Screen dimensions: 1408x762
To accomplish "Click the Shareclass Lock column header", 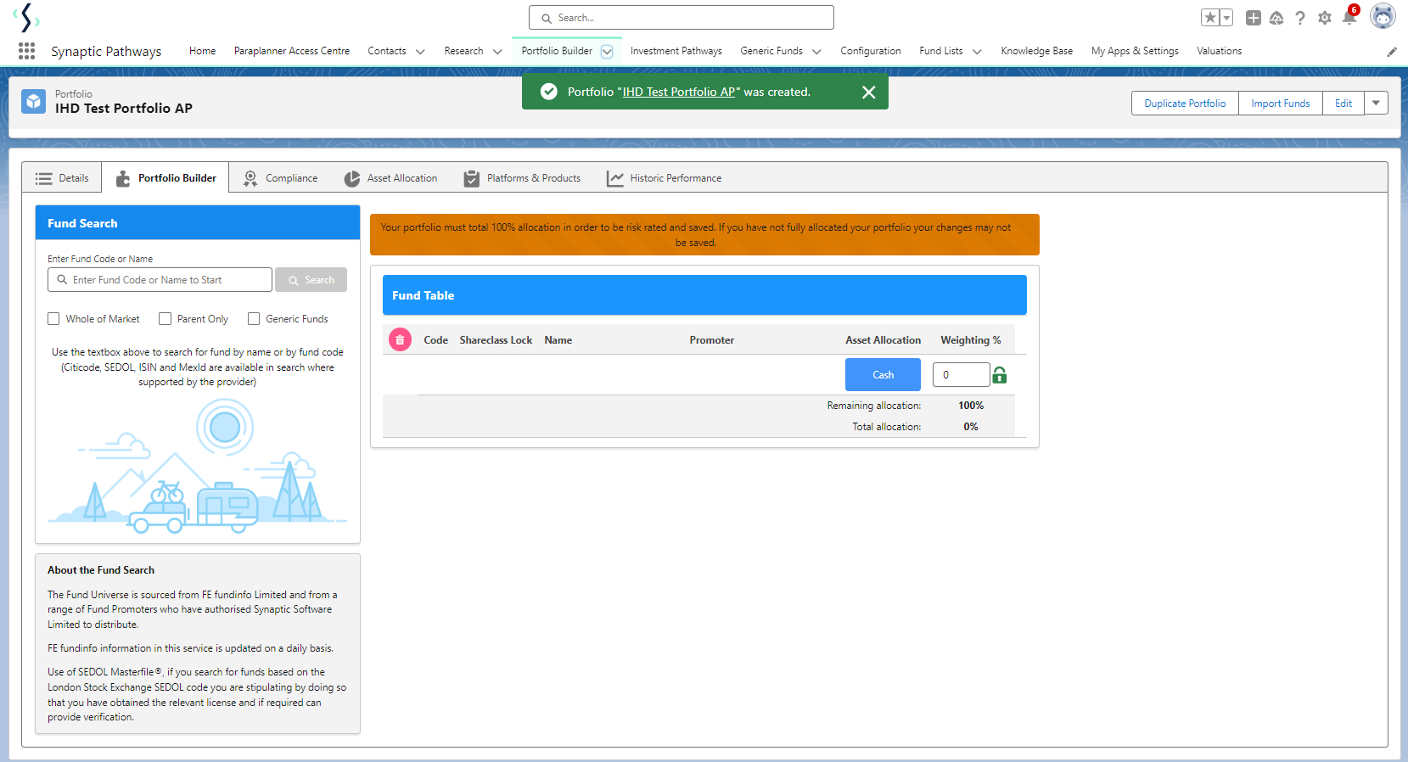I will [496, 340].
